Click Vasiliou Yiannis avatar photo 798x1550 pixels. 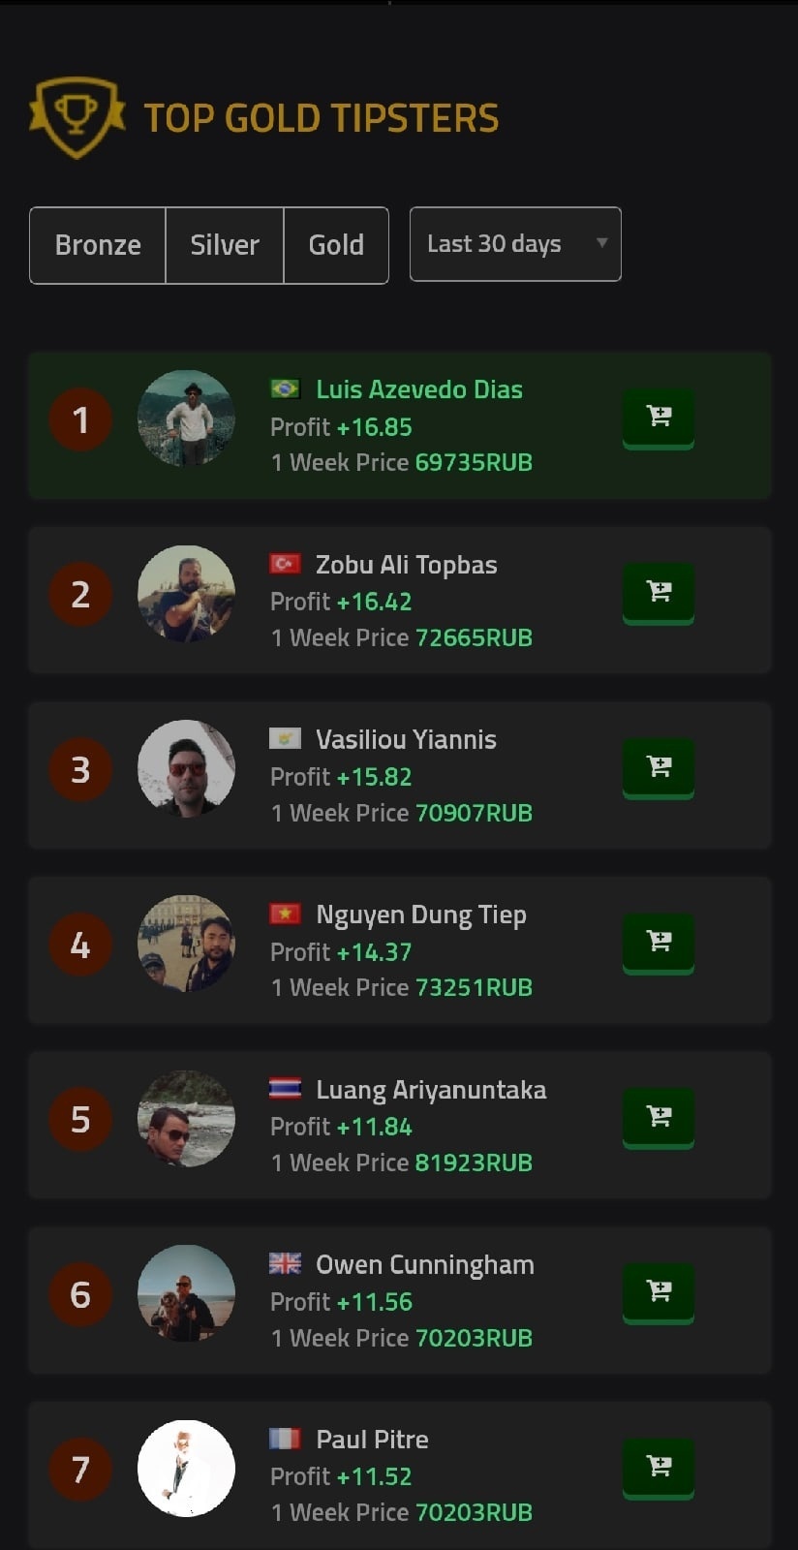[186, 768]
